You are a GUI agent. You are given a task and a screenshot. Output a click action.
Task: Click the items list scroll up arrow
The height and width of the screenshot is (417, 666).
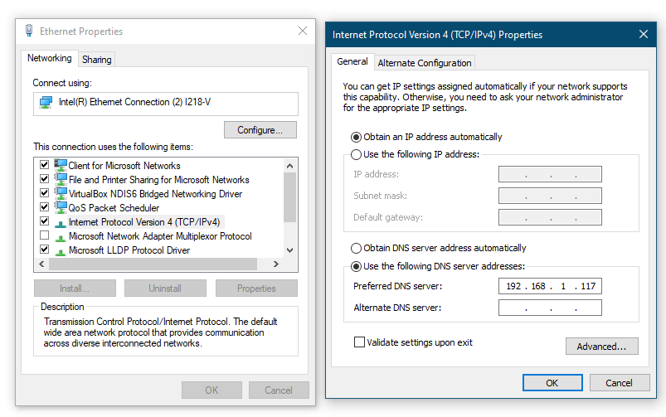[x=290, y=166]
